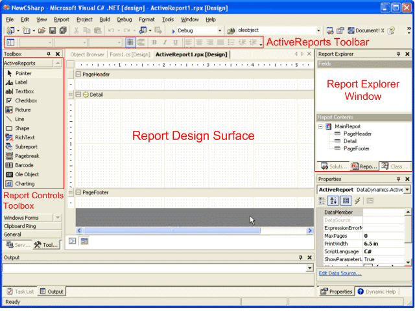
Task: Select the Picture control tool
Action: (23, 110)
